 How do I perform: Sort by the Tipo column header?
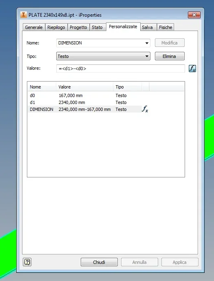127,87
